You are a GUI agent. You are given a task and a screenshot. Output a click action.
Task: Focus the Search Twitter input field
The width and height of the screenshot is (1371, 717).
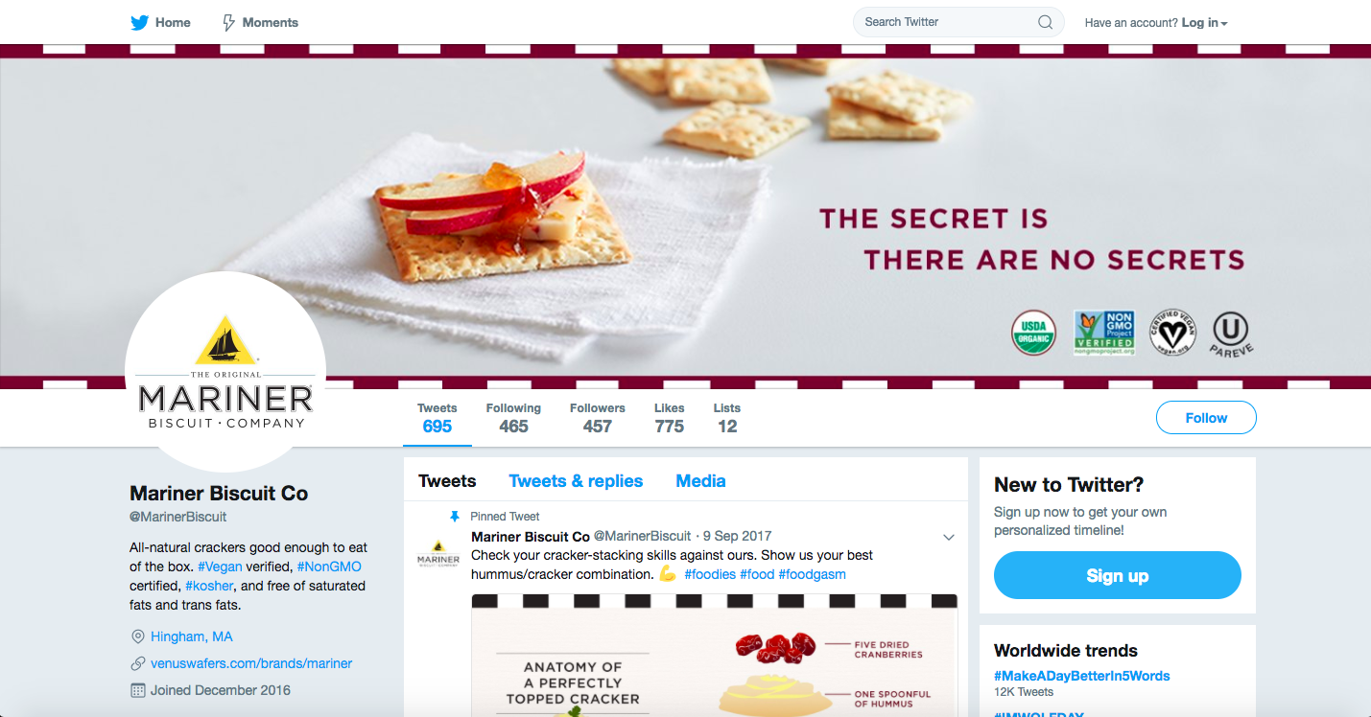tap(945, 22)
